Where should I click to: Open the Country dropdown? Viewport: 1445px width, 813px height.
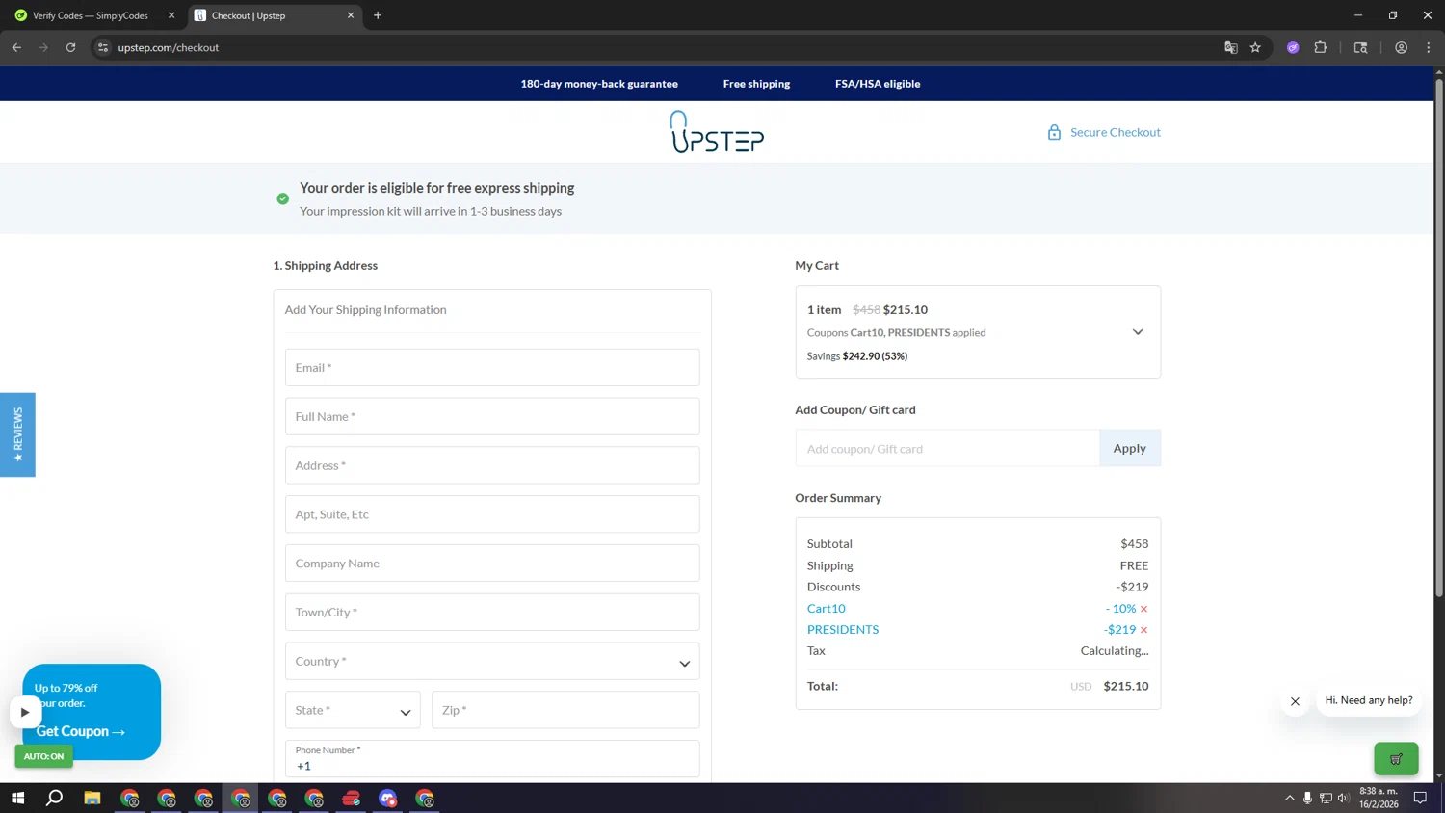coord(492,662)
